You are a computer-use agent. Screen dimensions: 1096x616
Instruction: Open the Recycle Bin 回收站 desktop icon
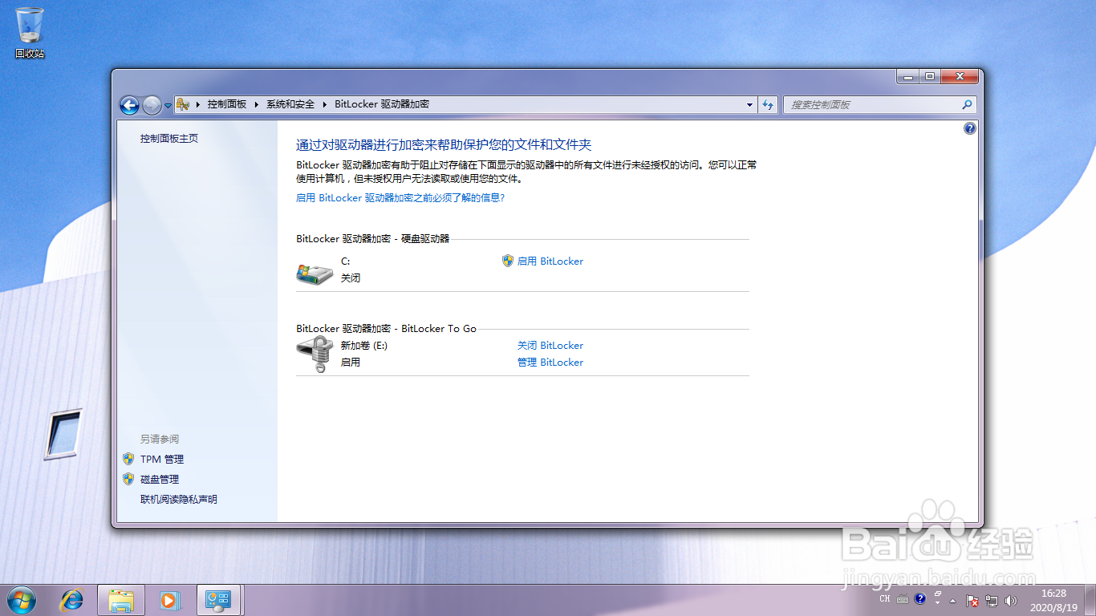(30, 33)
